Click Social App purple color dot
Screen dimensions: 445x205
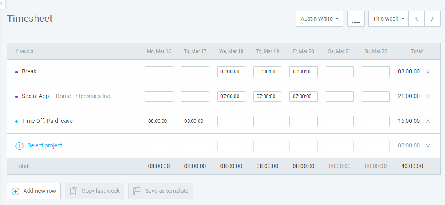pyautogui.click(x=17, y=96)
